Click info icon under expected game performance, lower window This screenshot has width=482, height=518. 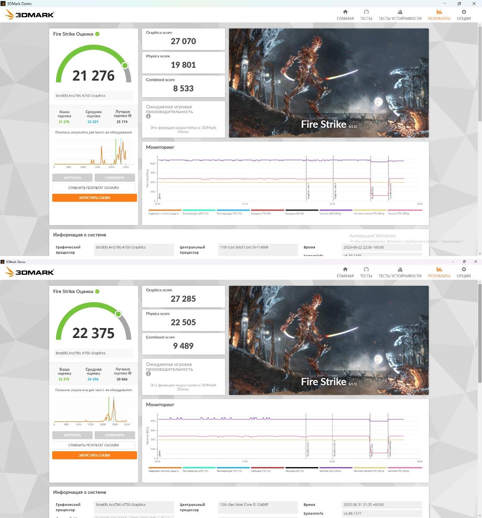coord(148,374)
